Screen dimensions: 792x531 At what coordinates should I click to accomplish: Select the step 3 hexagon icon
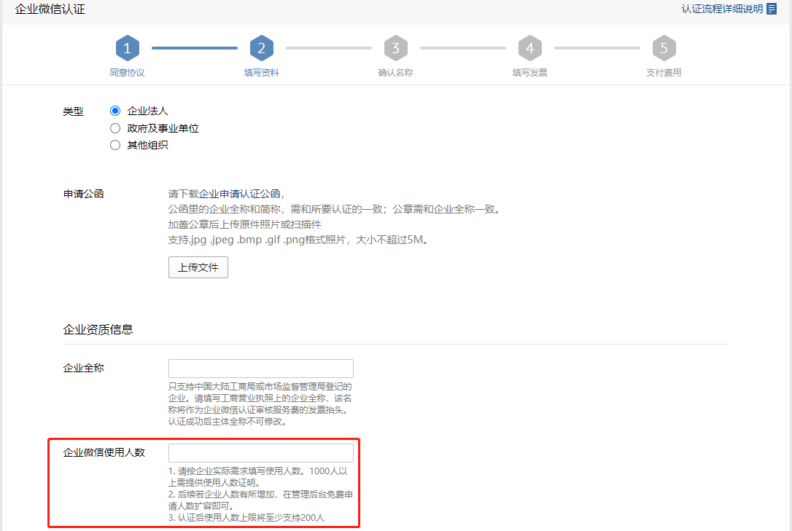395,48
